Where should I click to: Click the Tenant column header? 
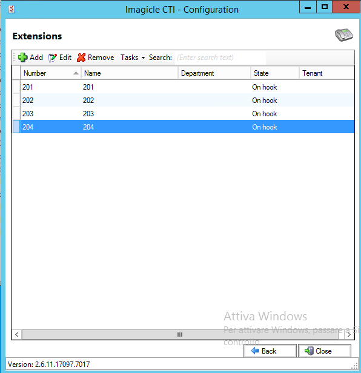[326, 73]
